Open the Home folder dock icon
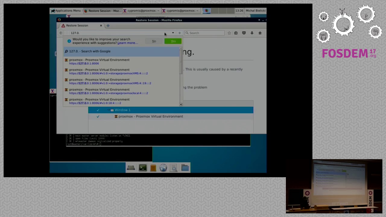This screenshot has height=217, width=386. tap(185, 168)
